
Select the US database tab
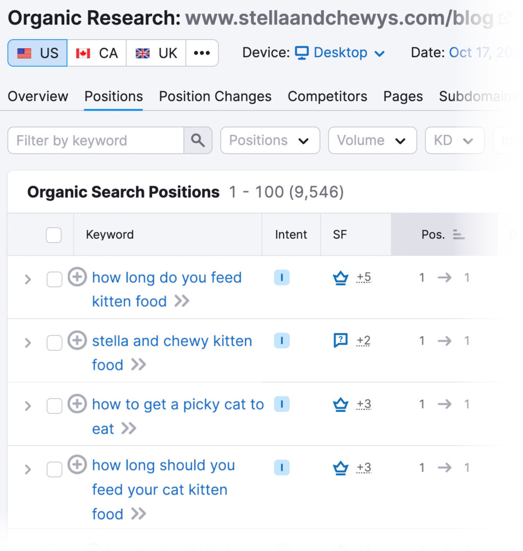tap(38, 53)
